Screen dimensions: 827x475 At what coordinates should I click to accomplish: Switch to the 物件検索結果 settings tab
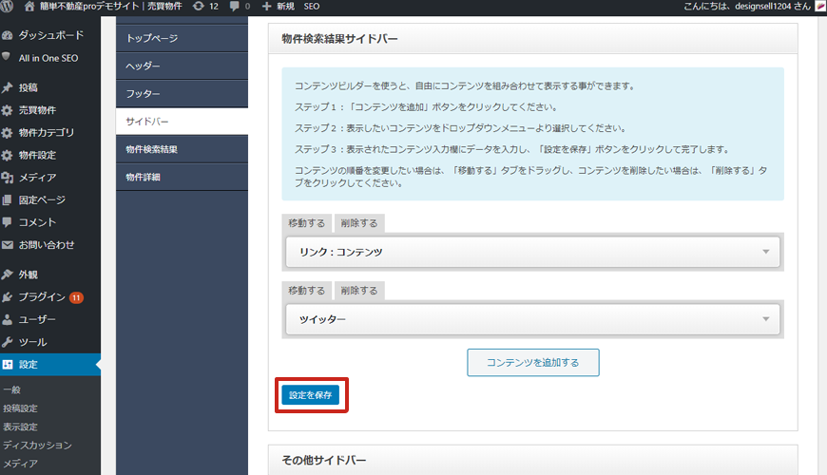coord(152,149)
